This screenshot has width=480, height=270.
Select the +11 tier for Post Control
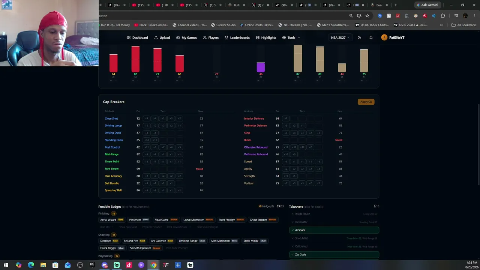point(147,147)
